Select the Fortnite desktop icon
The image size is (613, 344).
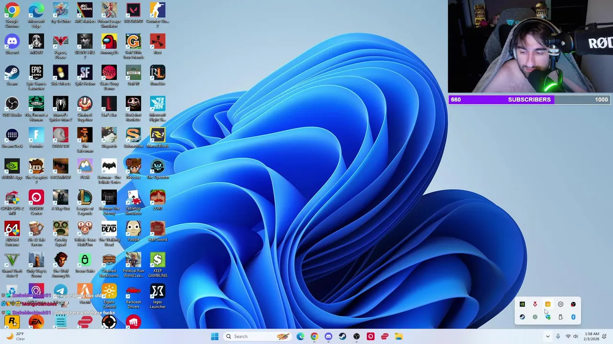[36, 138]
